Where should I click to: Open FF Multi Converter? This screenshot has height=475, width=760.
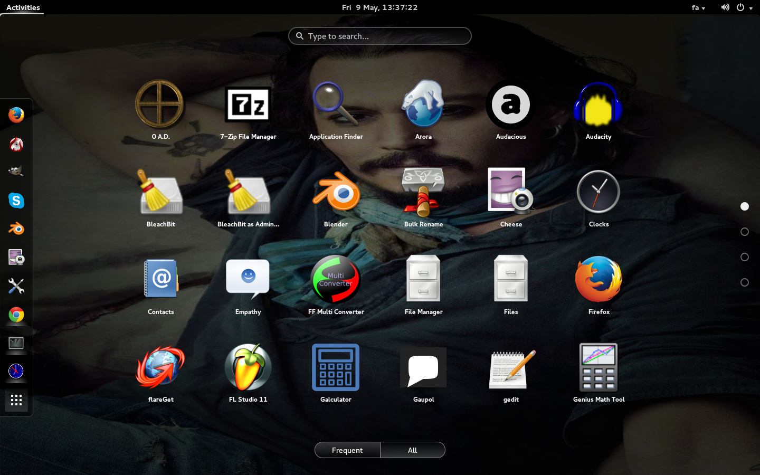tap(336, 280)
